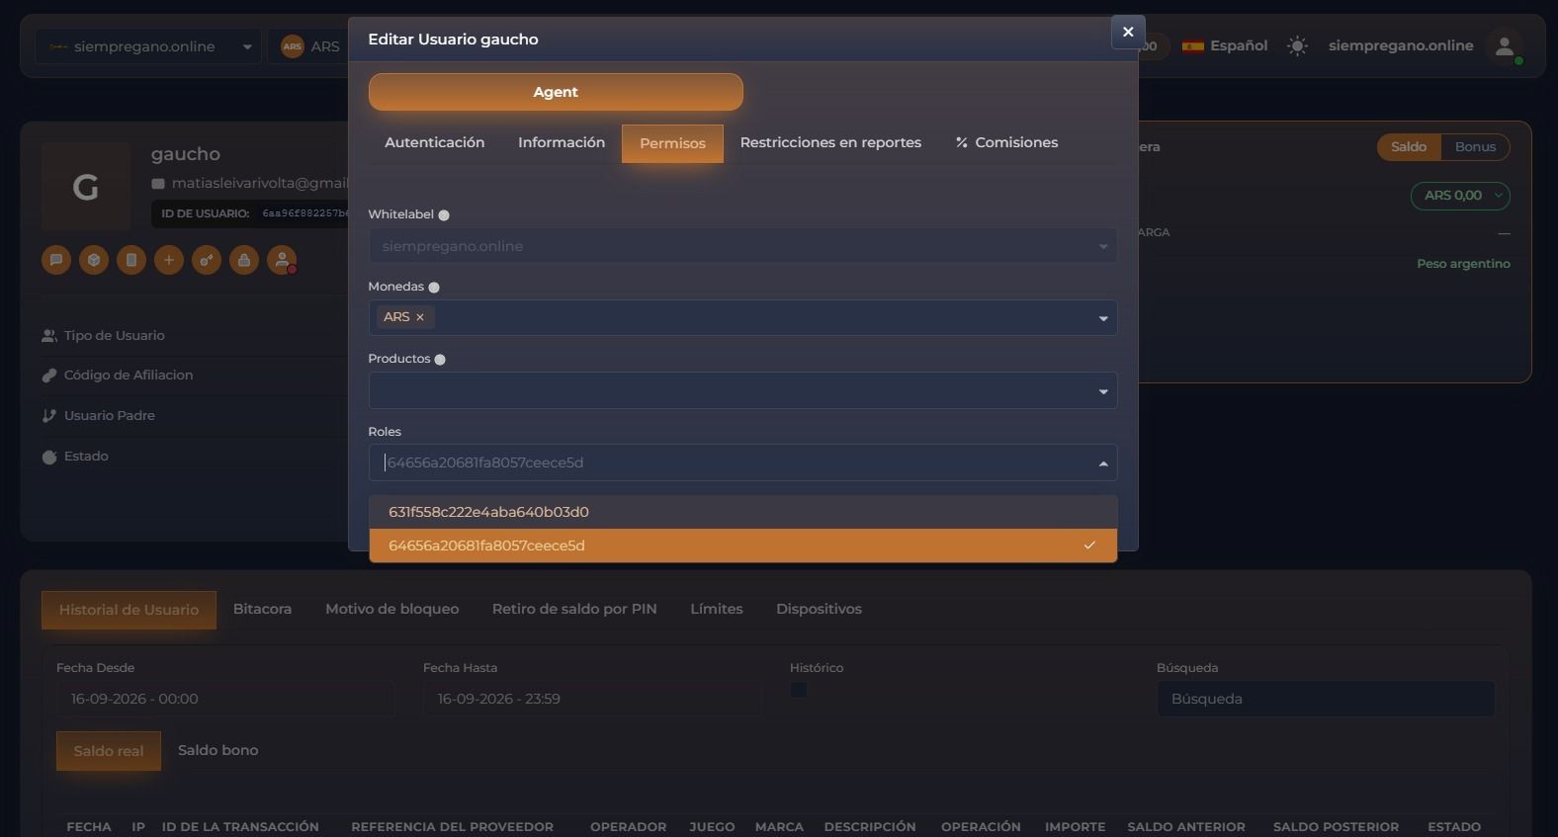
Task: Collapse the Roles dropdown arrow
Action: 1103,463
